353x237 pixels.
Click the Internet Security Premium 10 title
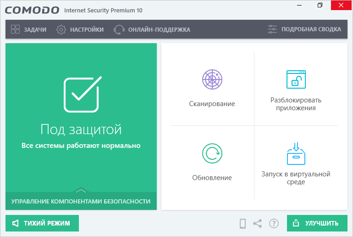point(103,11)
